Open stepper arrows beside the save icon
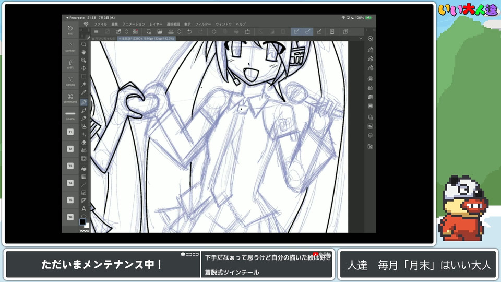501x282 pixels. [x=179, y=32]
